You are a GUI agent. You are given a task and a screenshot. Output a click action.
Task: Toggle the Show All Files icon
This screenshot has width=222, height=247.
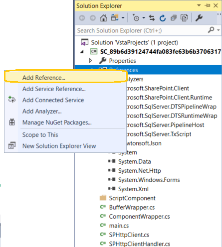click(184, 18)
